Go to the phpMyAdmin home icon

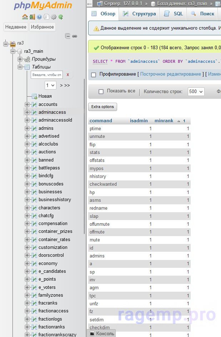click(x=25, y=17)
